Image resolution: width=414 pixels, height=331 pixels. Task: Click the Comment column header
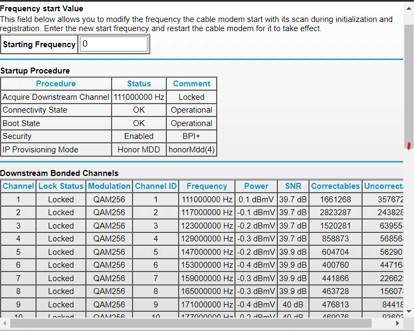coord(191,84)
